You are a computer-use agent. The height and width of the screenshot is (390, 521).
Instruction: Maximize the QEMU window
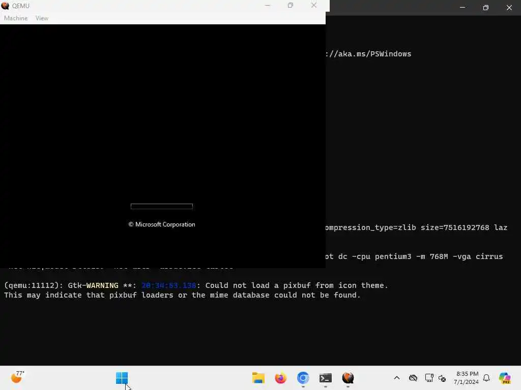point(291,5)
